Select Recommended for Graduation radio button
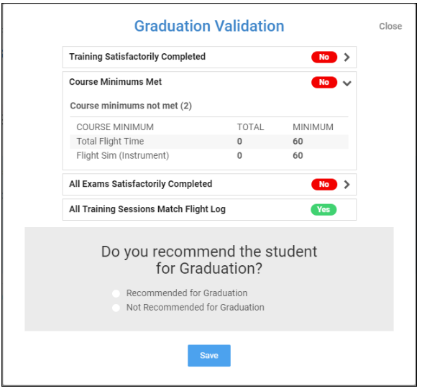The width and height of the screenshot is (422, 391). (x=116, y=293)
